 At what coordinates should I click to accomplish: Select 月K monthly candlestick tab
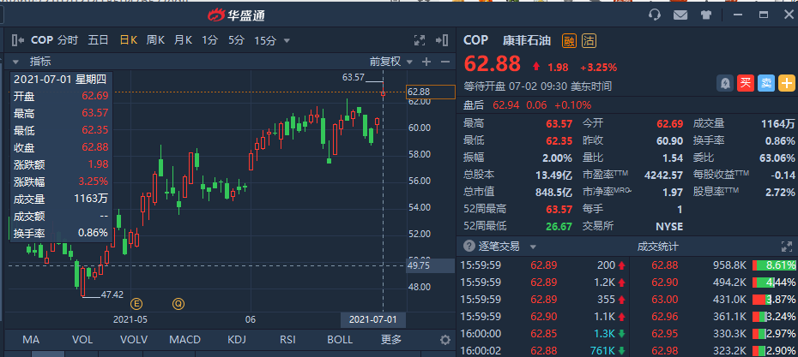pyautogui.click(x=183, y=40)
